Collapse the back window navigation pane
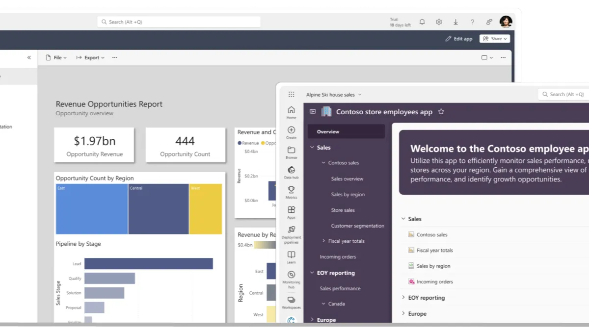589x331 pixels. click(29, 57)
